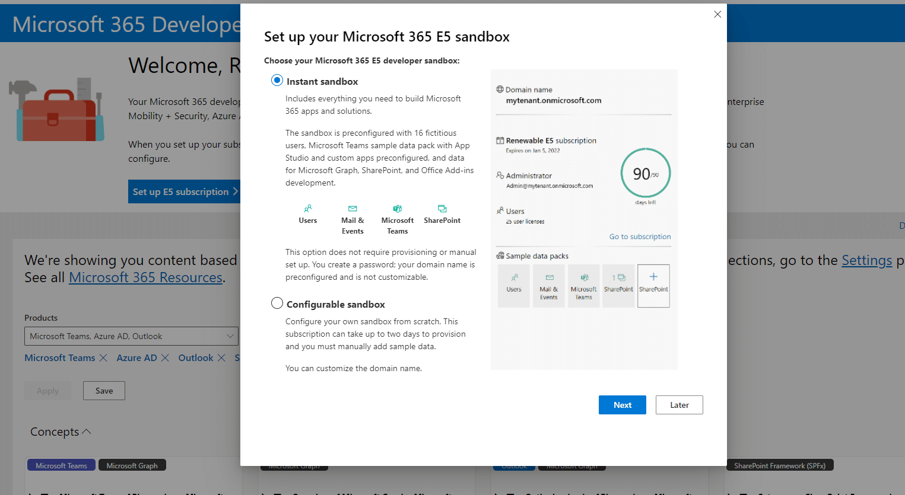Select the Instant sandbox radio button
Image resolution: width=905 pixels, height=495 pixels.
coord(277,80)
